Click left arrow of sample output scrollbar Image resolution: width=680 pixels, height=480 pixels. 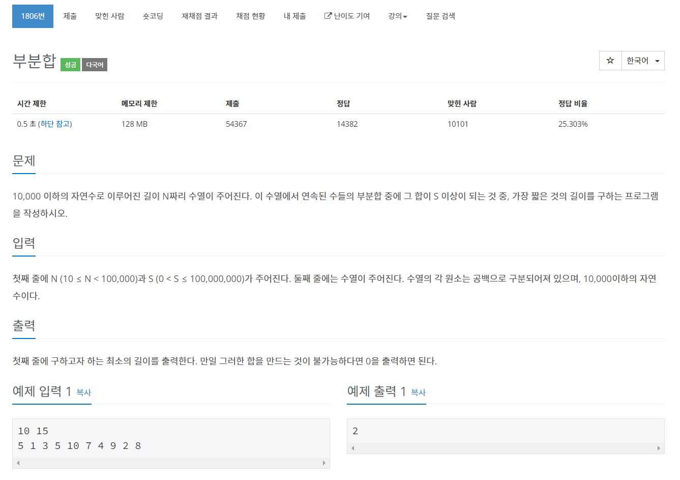point(352,448)
